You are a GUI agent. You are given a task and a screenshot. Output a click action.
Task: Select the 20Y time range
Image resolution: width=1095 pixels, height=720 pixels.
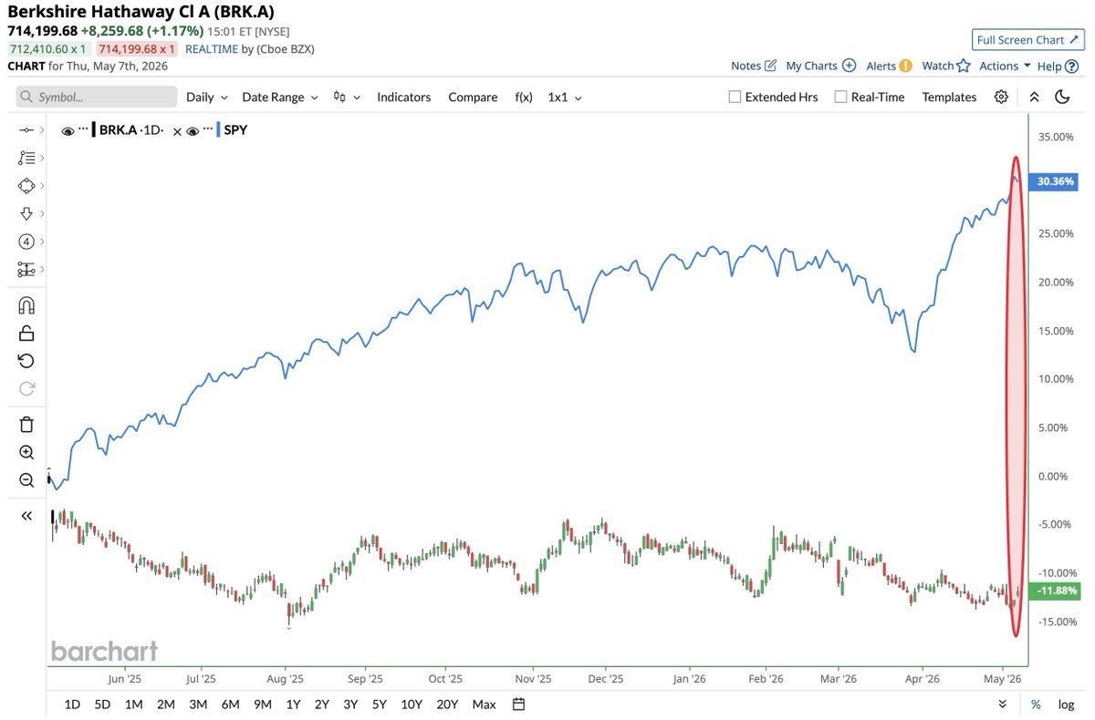click(447, 704)
